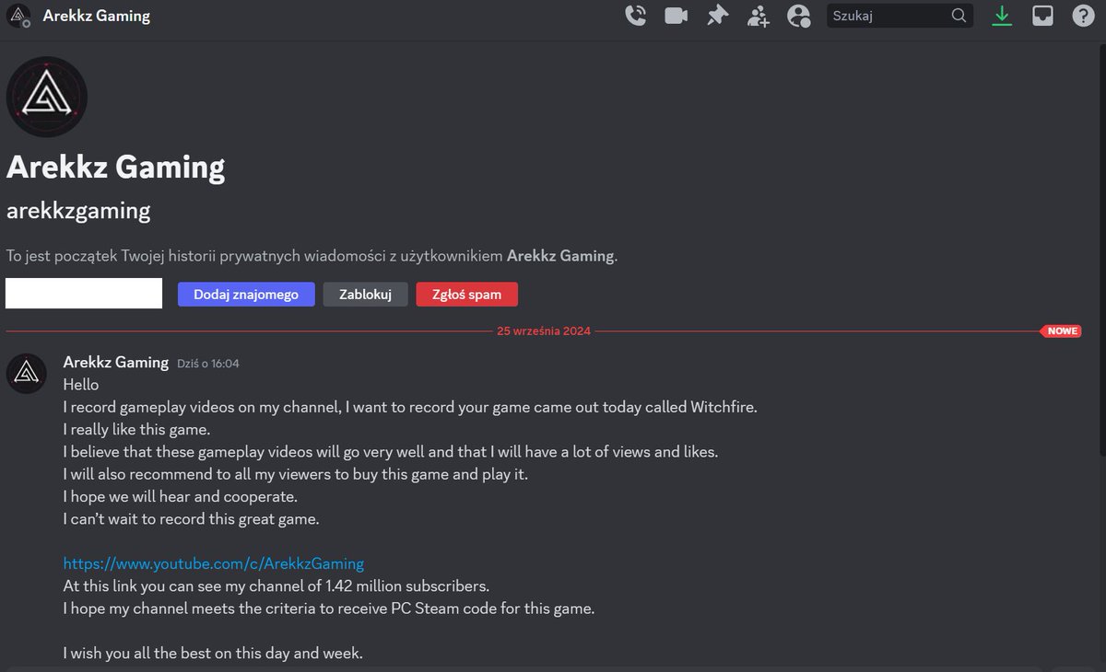The height and width of the screenshot is (672, 1106).
Task: Click the 'Hello' greeting line
Action: [x=81, y=385]
